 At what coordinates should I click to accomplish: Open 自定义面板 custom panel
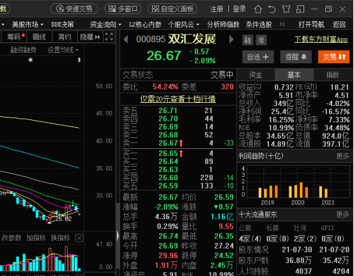coord(173,9)
